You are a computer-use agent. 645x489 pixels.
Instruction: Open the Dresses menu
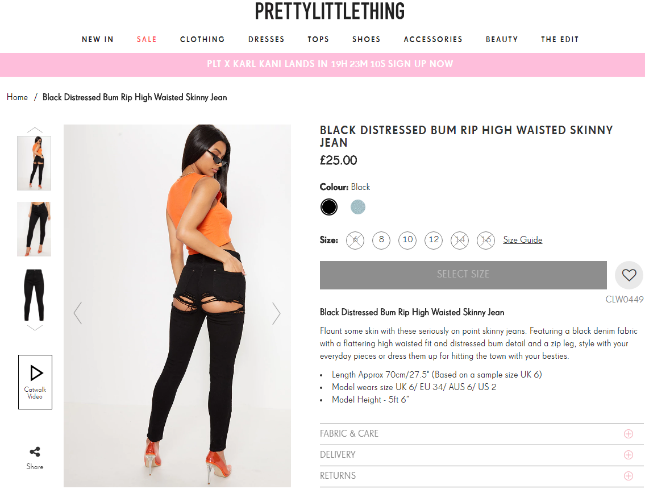[x=266, y=39]
